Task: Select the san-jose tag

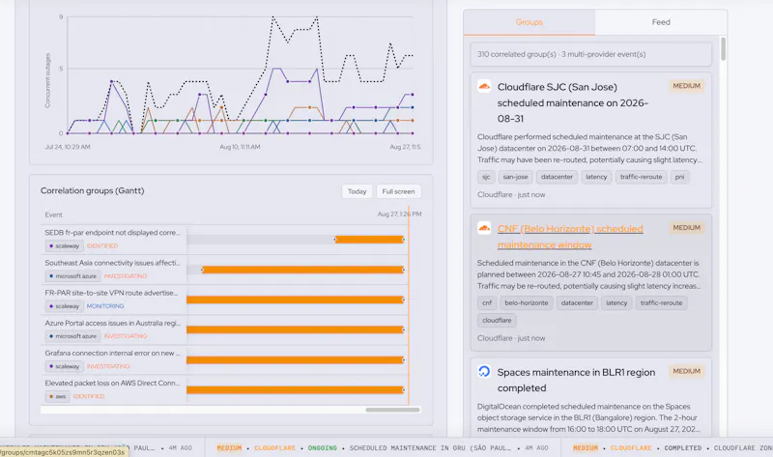Action: pyautogui.click(x=516, y=177)
